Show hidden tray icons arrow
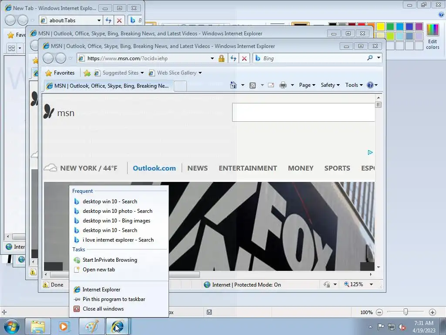The height and width of the screenshot is (335, 446). (x=370, y=327)
